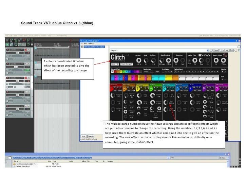Screen dimensions: 247x175
Task: Select the yellow swatch in Chosen Effect row
Action: [x=121, y=72]
